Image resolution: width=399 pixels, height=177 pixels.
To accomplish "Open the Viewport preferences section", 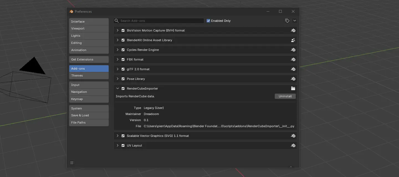I will [89, 28].
